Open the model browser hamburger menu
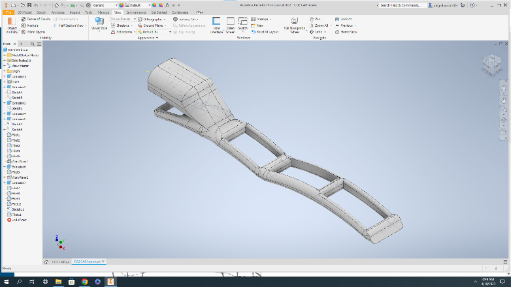The image size is (511, 287). pos(39,44)
